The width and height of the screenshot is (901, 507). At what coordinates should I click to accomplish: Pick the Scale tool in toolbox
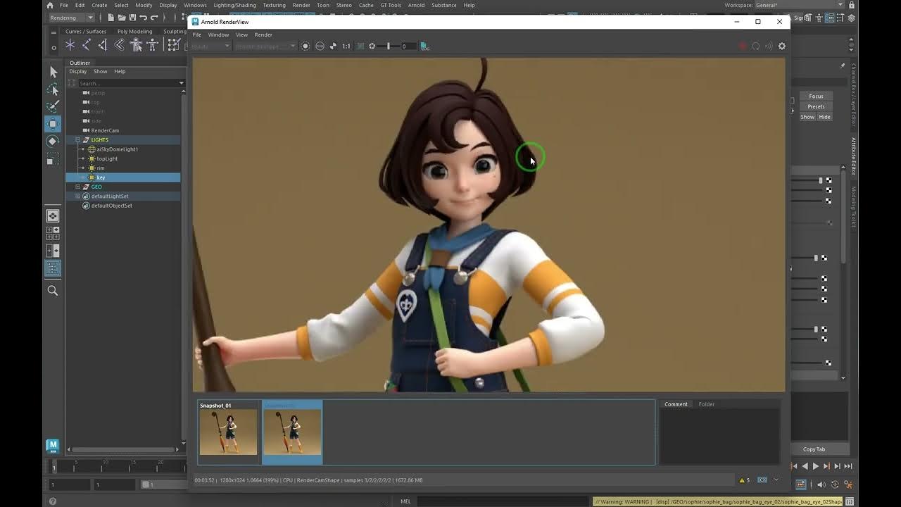[53, 160]
